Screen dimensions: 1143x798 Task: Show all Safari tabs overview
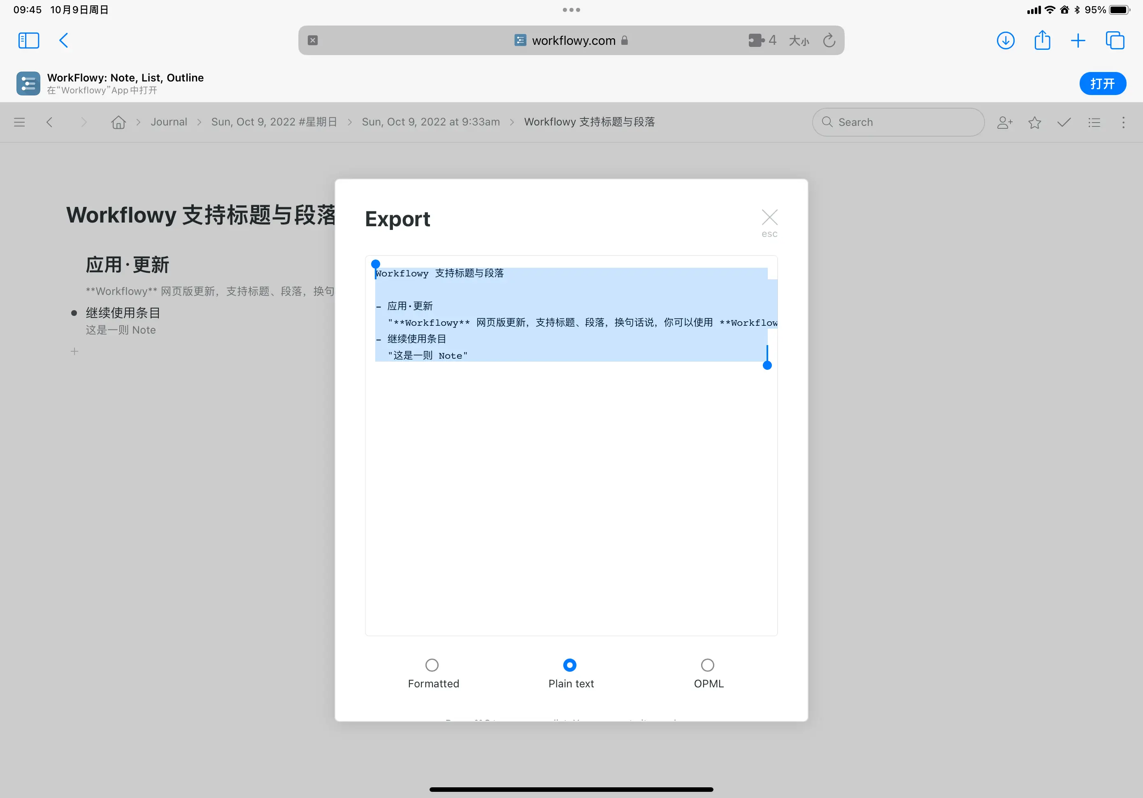[x=1115, y=40]
